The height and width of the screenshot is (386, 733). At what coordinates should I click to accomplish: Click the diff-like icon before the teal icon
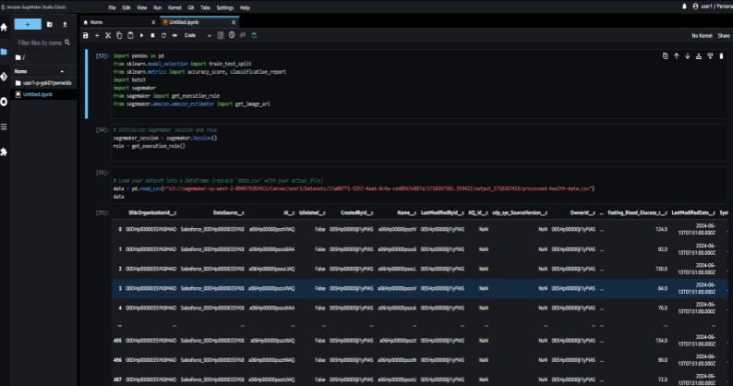243,36
